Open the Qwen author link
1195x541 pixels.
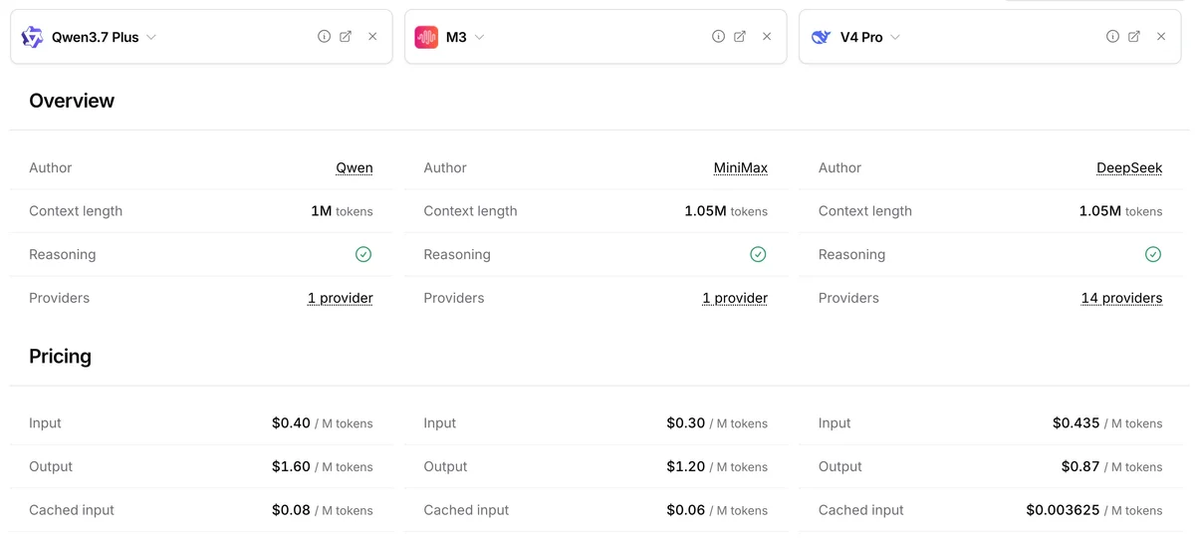(x=355, y=167)
